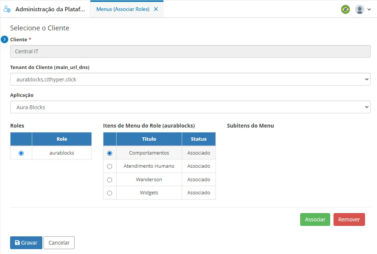Click the Aplicação label

click(x=22, y=95)
